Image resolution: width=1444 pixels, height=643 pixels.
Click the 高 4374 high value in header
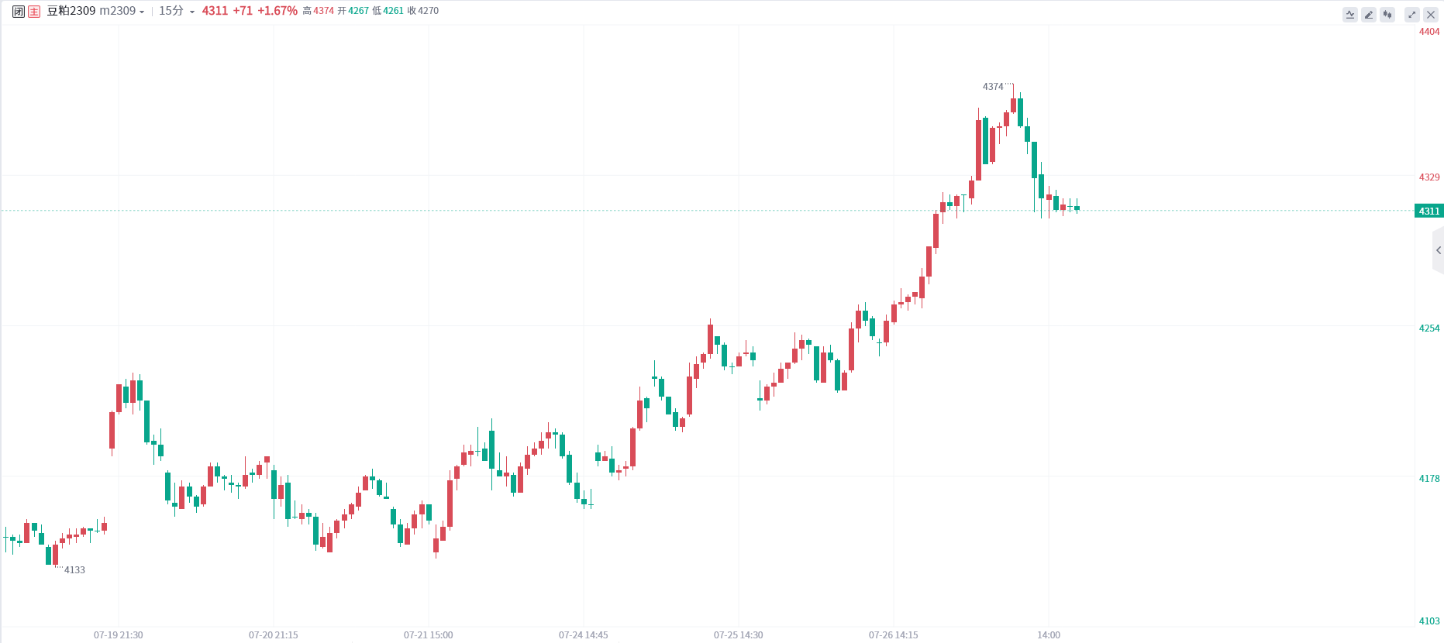tap(319, 12)
